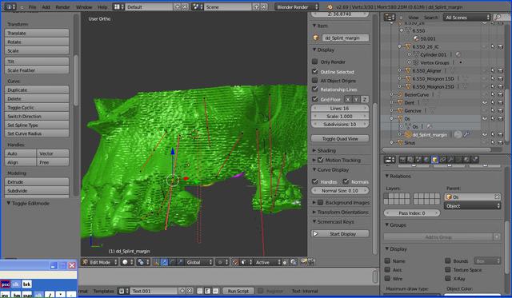
Task: Add a new scene with plus icon
Action: (256, 7)
